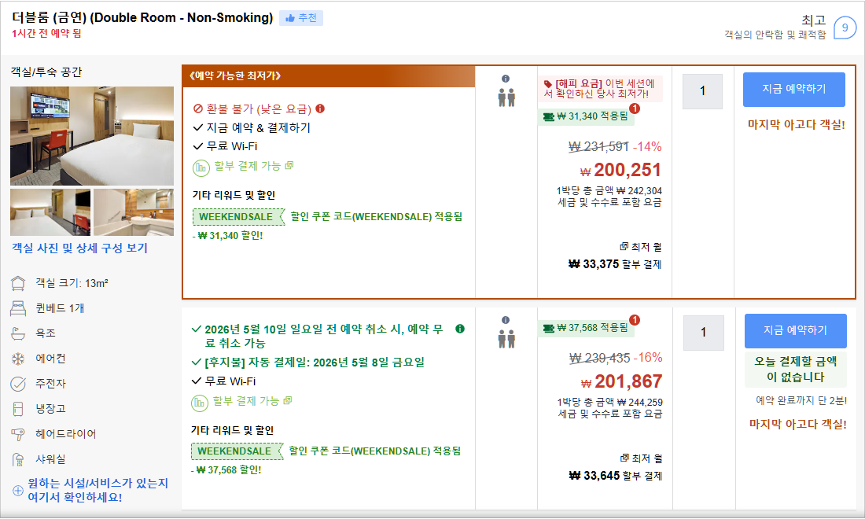Click WEEKENDSALE coupon tag in second rate
This screenshot has height=519, width=865.
[x=237, y=451]
